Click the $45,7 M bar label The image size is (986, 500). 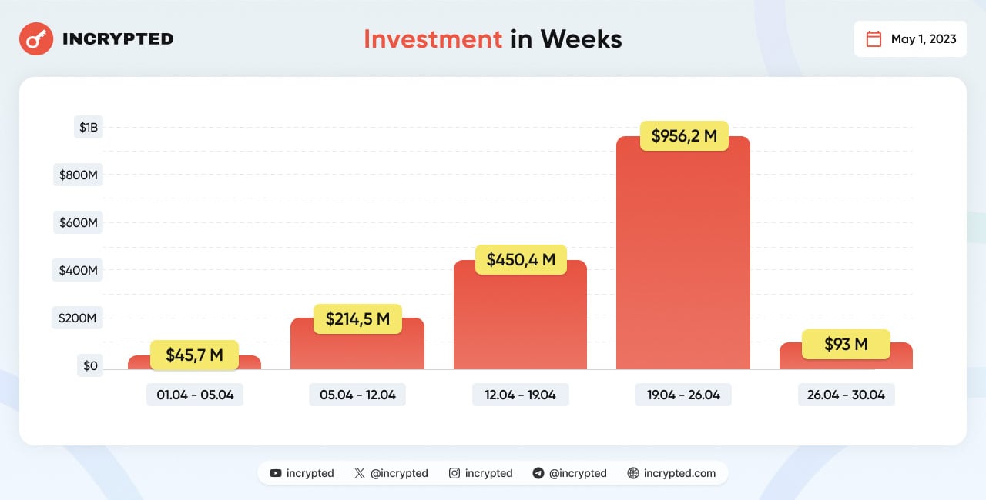coord(194,355)
